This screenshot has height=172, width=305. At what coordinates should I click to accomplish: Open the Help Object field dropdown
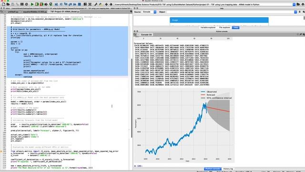(295, 12)
